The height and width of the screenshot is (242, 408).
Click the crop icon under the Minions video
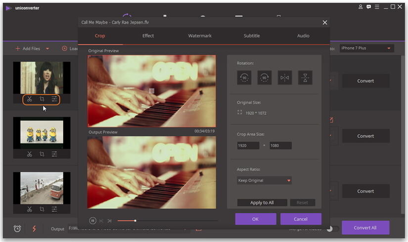(42, 154)
